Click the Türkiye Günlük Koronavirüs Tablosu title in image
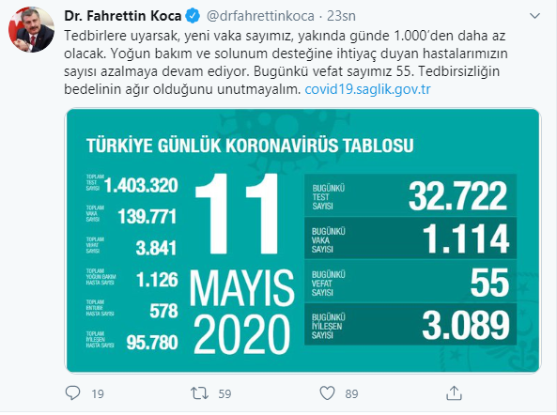Image resolution: width=557 pixels, height=415 pixels. (250, 146)
